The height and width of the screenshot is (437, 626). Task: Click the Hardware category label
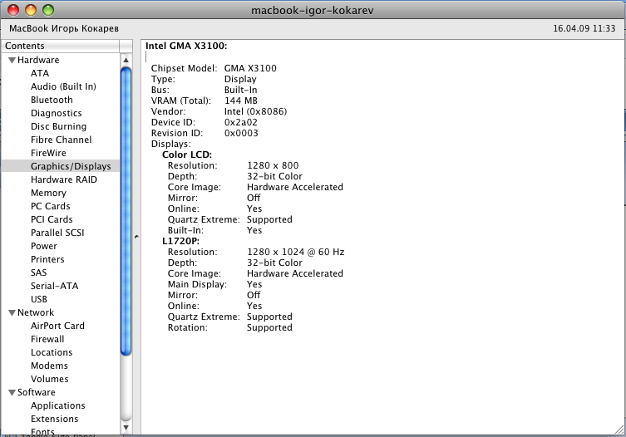pos(38,60)
